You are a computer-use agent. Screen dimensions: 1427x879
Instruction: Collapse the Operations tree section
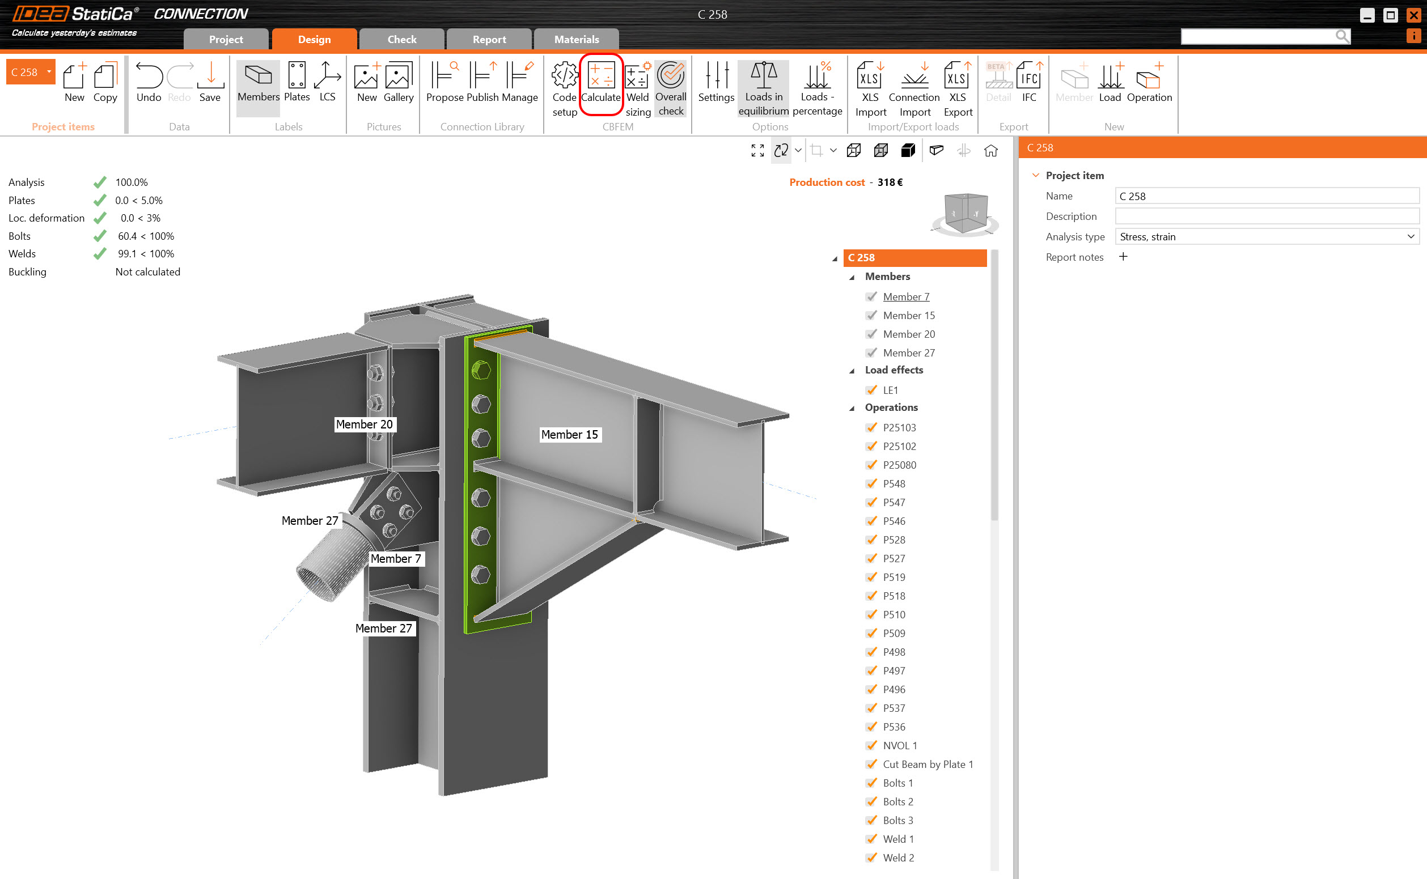(852, 408)
